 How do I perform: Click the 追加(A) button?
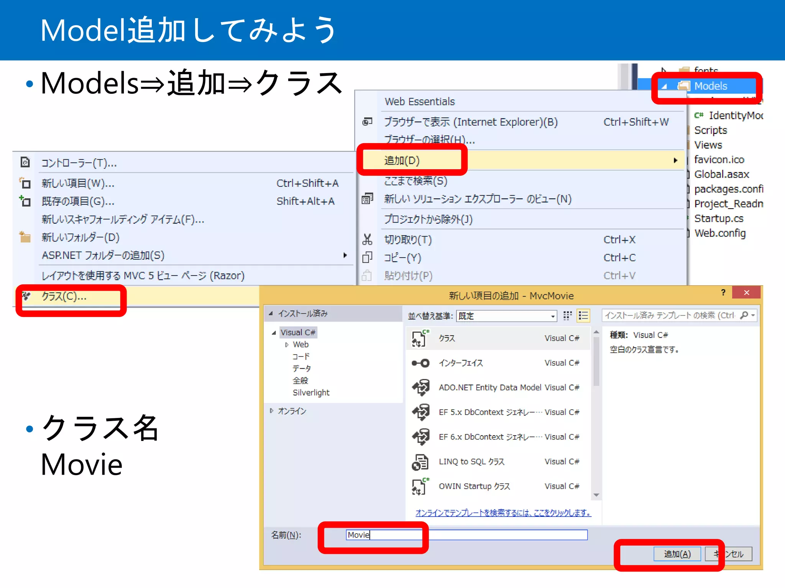point(677,554)
